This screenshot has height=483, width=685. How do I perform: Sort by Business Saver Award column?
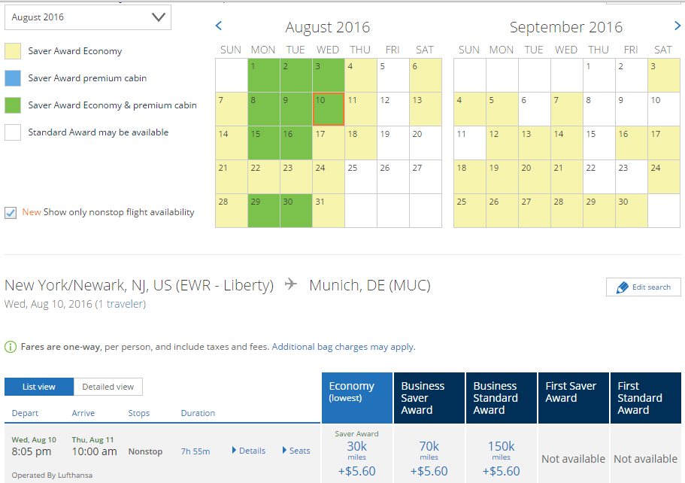(429, 398)
